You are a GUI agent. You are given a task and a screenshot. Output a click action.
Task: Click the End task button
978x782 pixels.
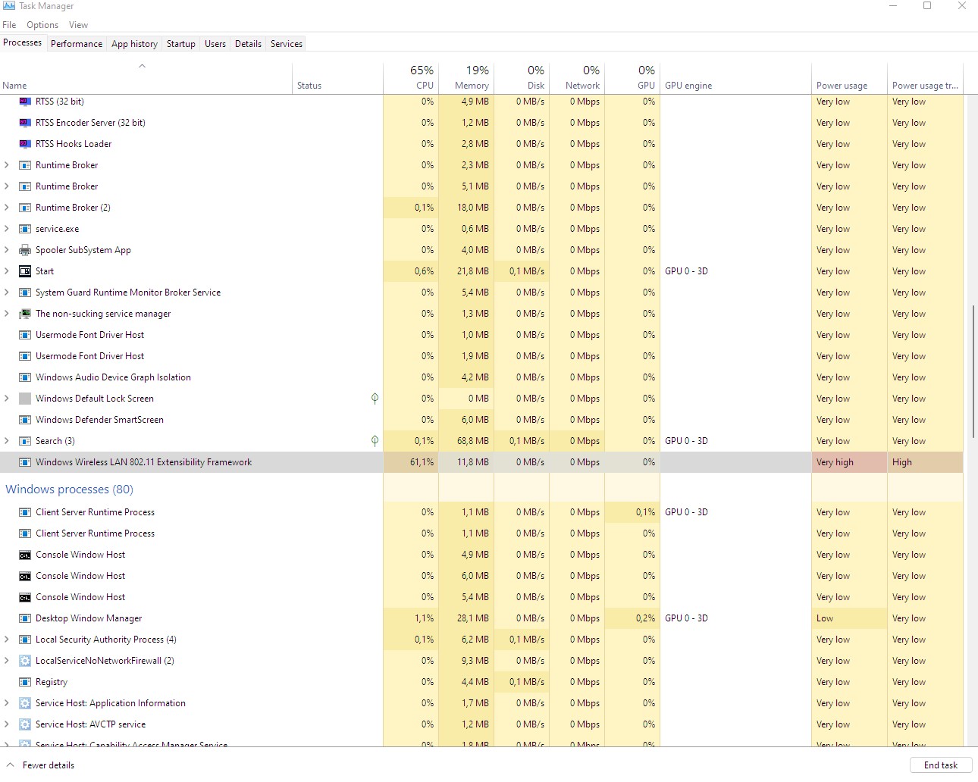click(941, 765)
